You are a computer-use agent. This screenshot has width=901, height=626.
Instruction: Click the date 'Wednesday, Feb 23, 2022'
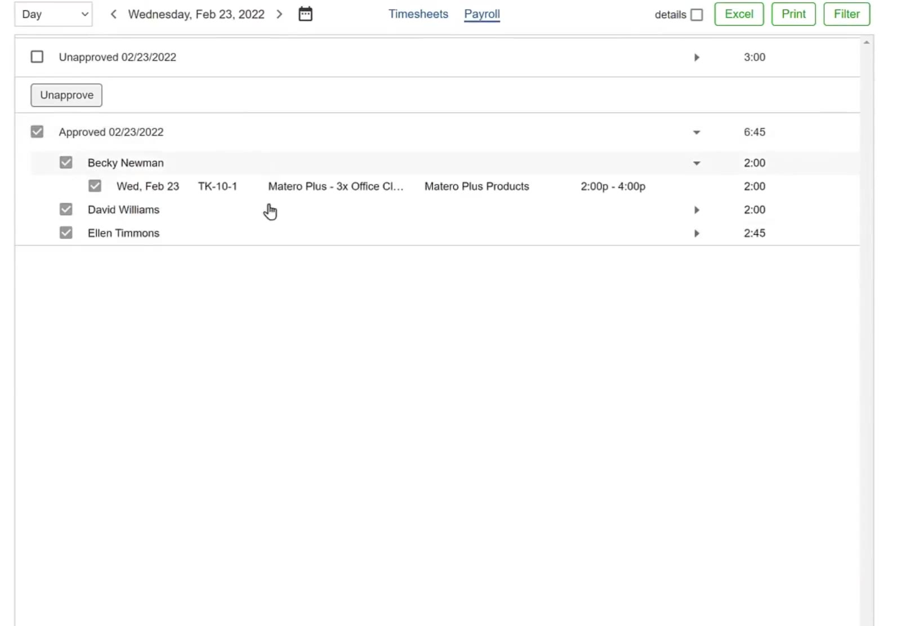196,14
